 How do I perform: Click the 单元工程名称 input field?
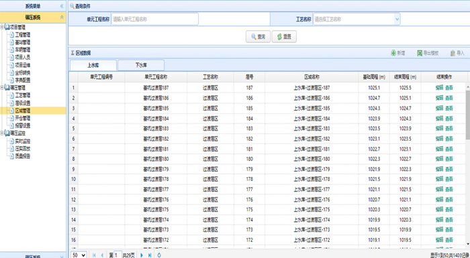pyautogui.click(x=155, y=19)
